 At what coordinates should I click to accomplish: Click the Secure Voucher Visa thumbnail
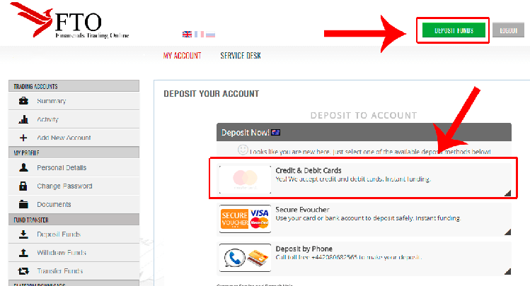pos(245,219)
